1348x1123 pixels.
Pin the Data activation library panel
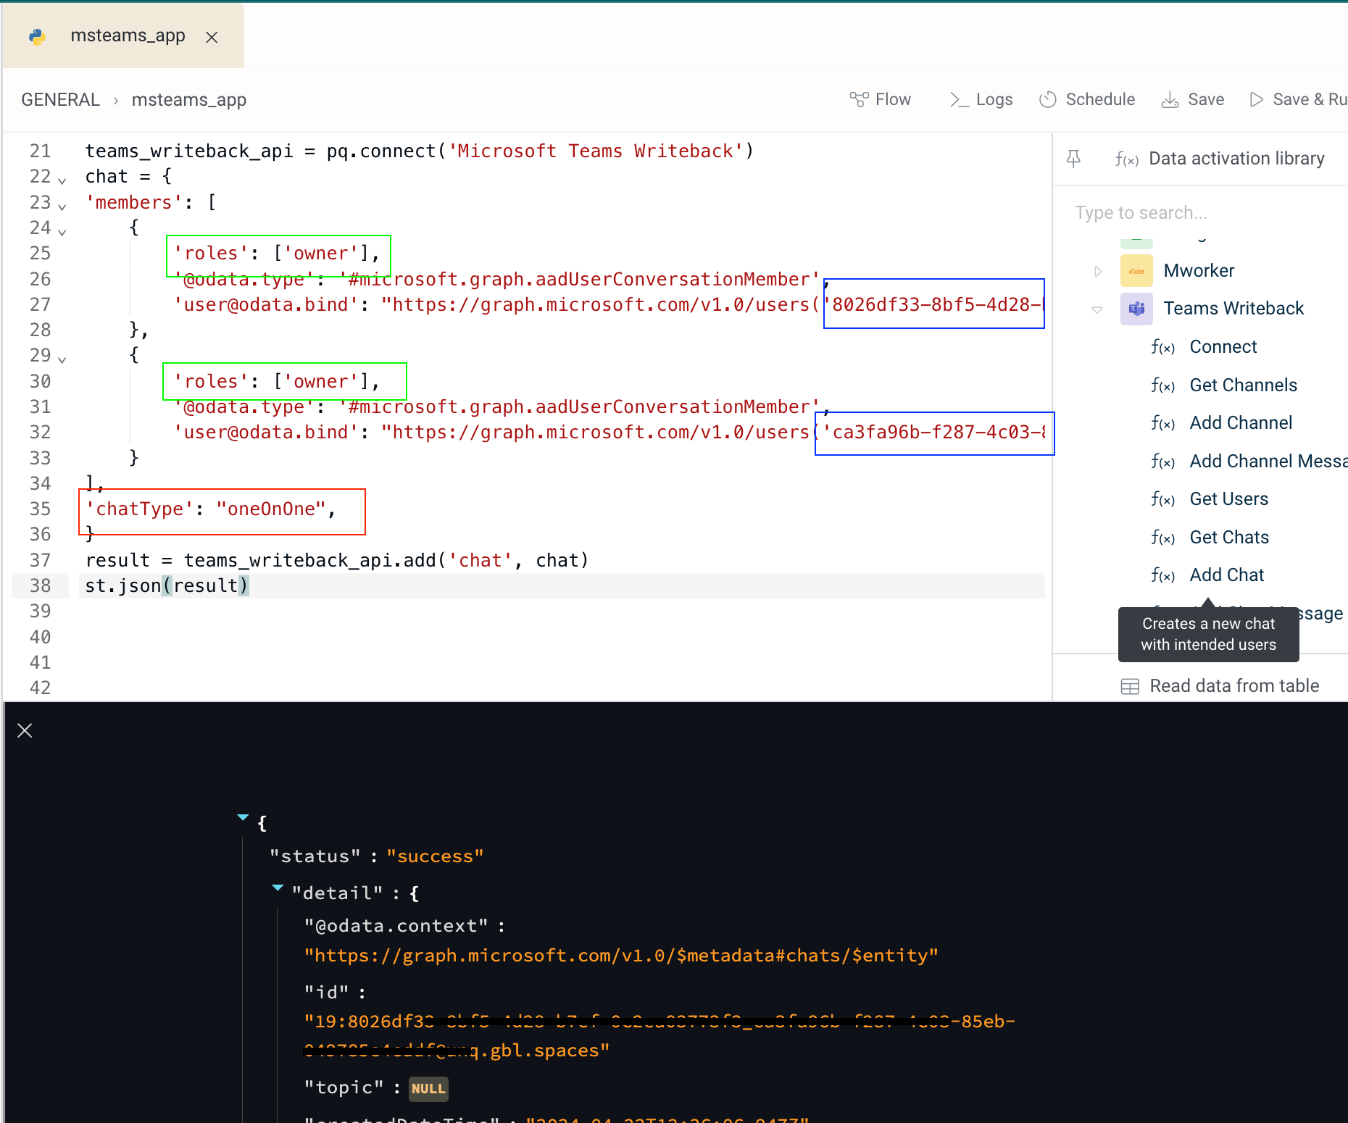coord(1073,159)
